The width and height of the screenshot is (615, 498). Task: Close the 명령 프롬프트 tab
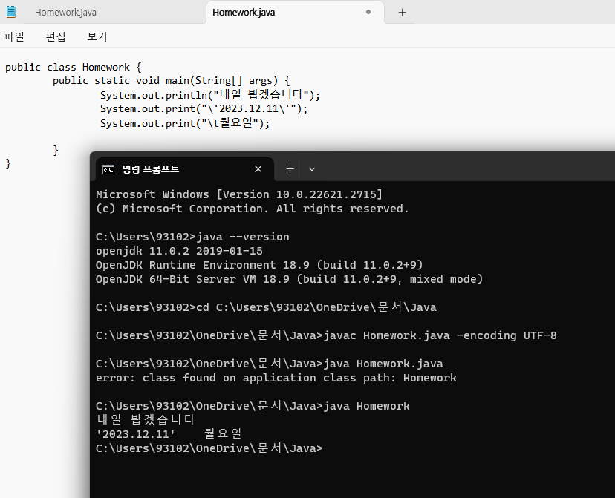(258, 169)
